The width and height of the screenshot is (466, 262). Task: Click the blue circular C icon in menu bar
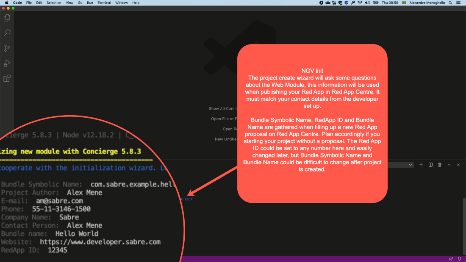pos(346,3)
